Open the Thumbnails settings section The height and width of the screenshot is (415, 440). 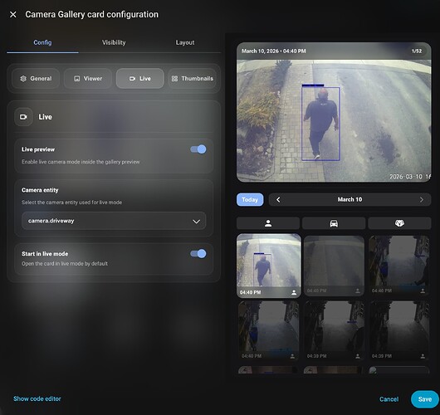point(193,79)
